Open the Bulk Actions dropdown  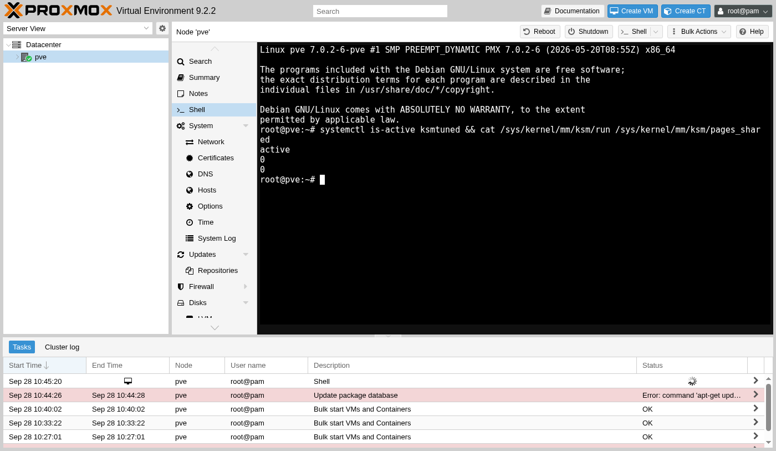click(699, 32)
